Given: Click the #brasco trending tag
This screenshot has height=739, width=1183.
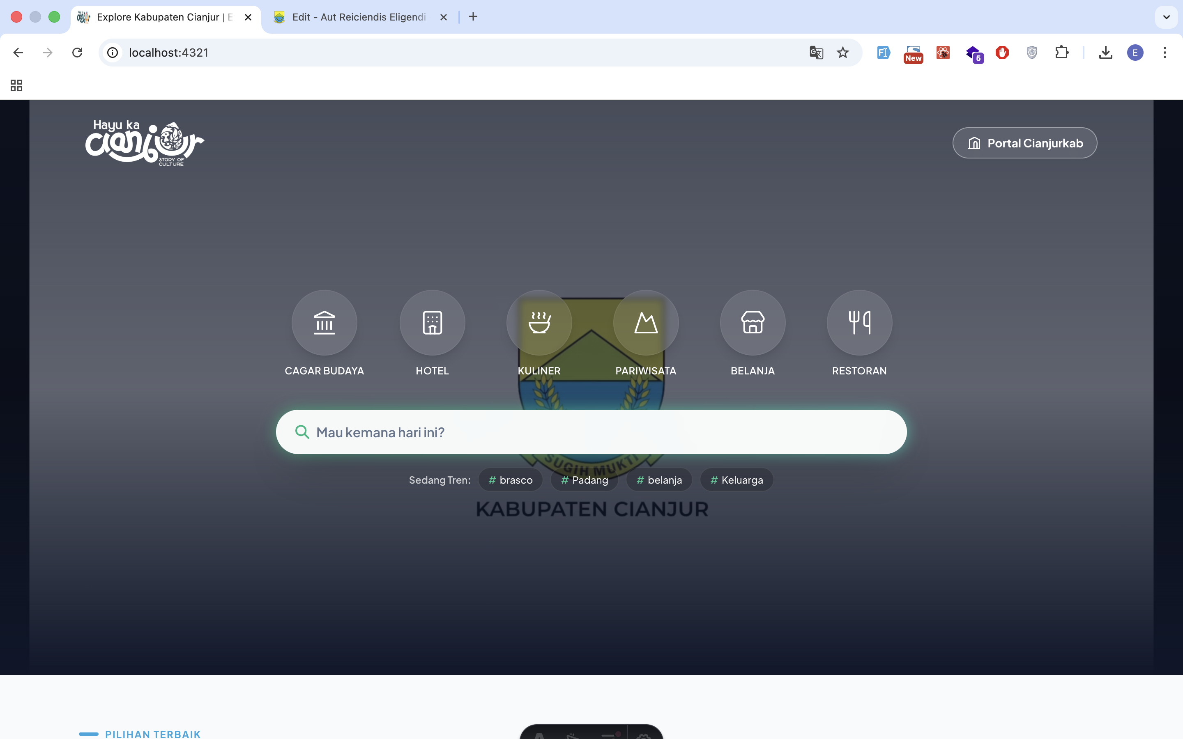Looking at the screenshot, I should (510, 480).
